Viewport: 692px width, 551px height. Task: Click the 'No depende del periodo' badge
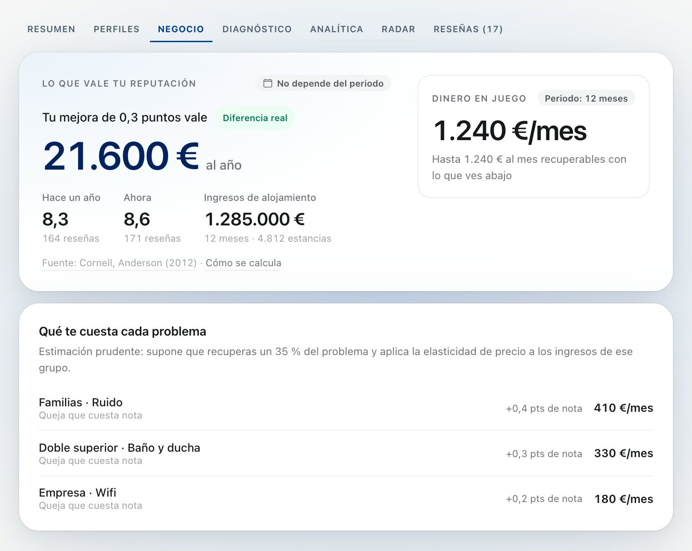pos(323,83)
